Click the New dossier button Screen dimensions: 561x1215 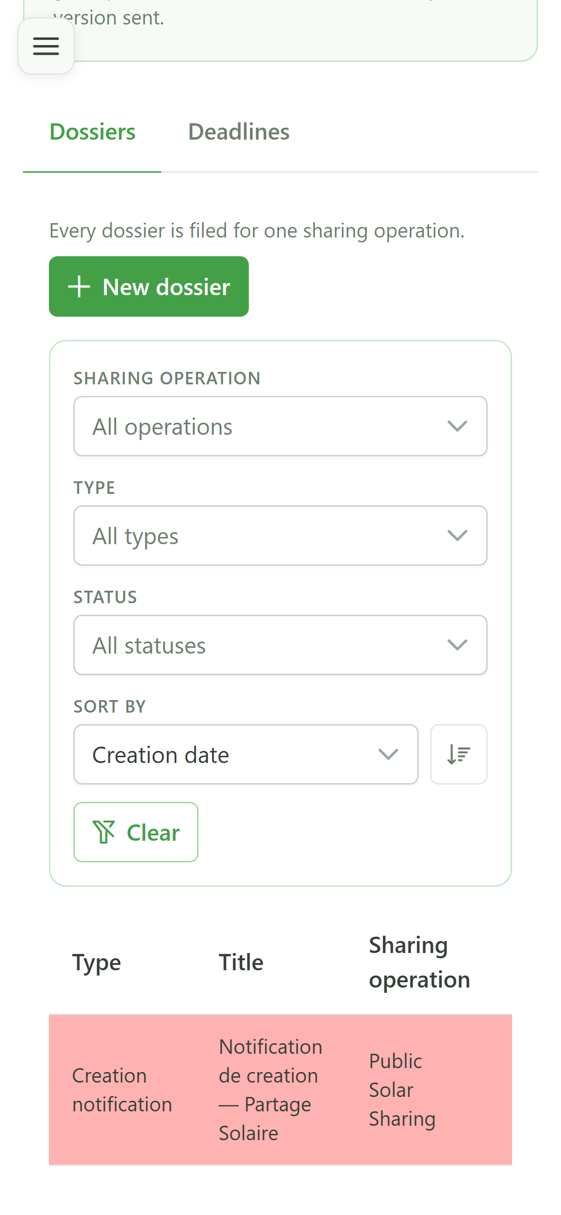click(x=149, y=286)
